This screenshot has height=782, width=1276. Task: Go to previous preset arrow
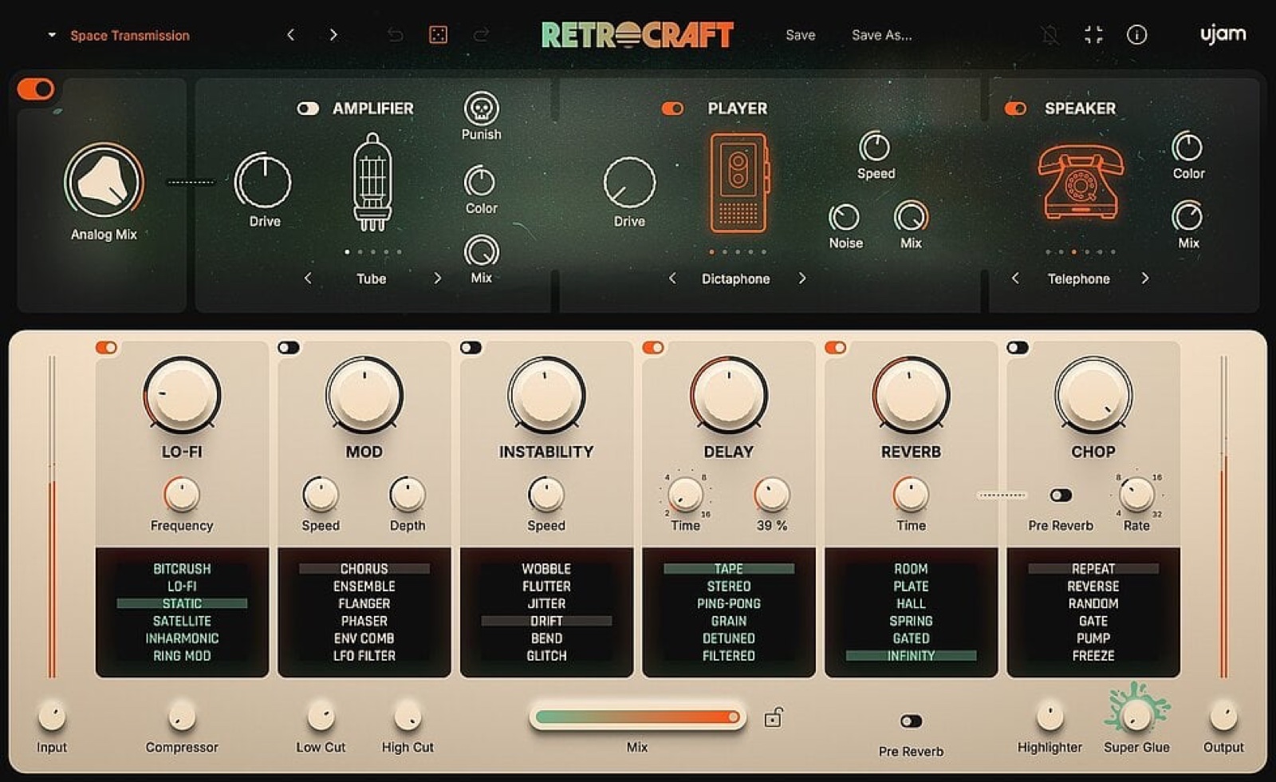(290, 34)
